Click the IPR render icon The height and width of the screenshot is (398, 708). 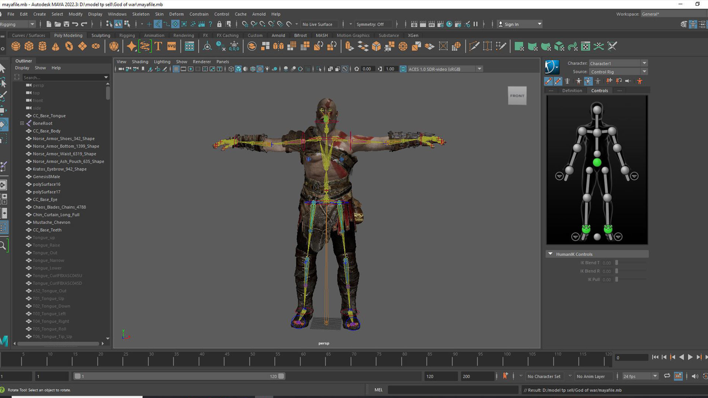coord(432,24)
